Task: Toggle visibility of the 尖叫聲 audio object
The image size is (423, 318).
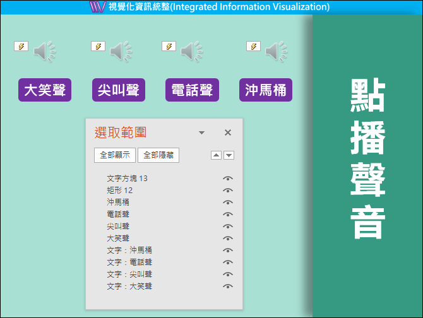Action: pos(228,227)
